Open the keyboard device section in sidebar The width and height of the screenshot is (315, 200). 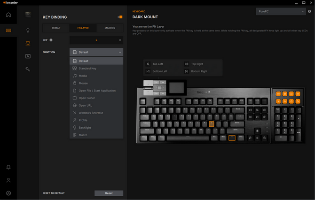click(x=8, y=31)
